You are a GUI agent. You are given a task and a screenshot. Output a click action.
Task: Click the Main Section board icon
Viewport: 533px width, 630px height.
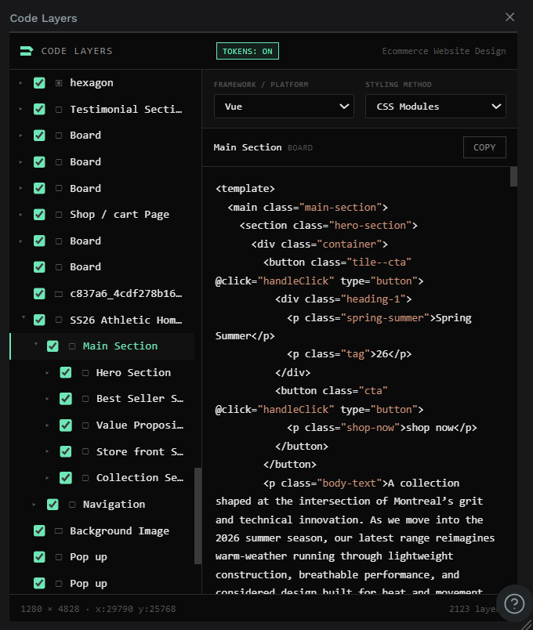(x=72, y=346)
